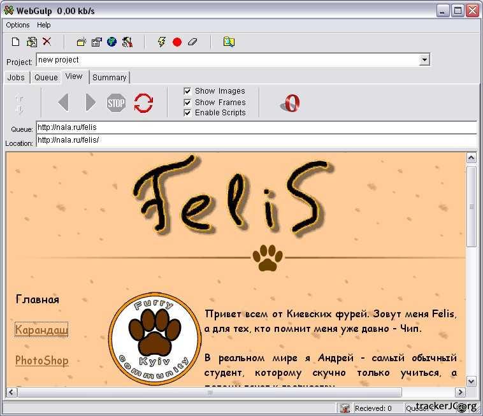
Task: Click the new project blank page icon
Action: [x=16, y=42]
